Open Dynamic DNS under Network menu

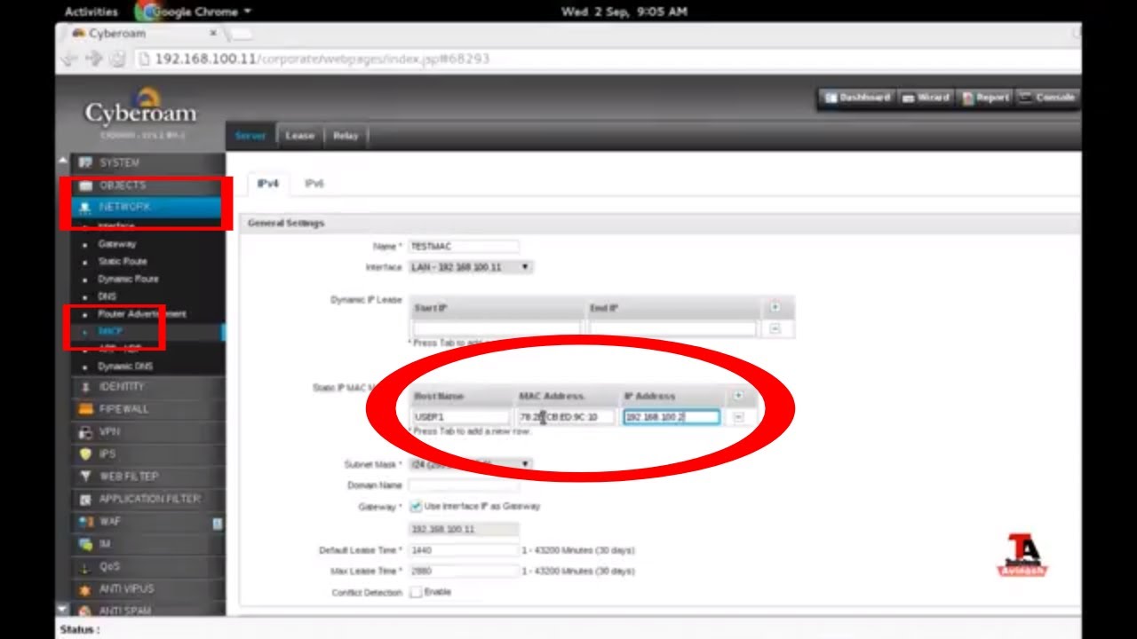125,367
